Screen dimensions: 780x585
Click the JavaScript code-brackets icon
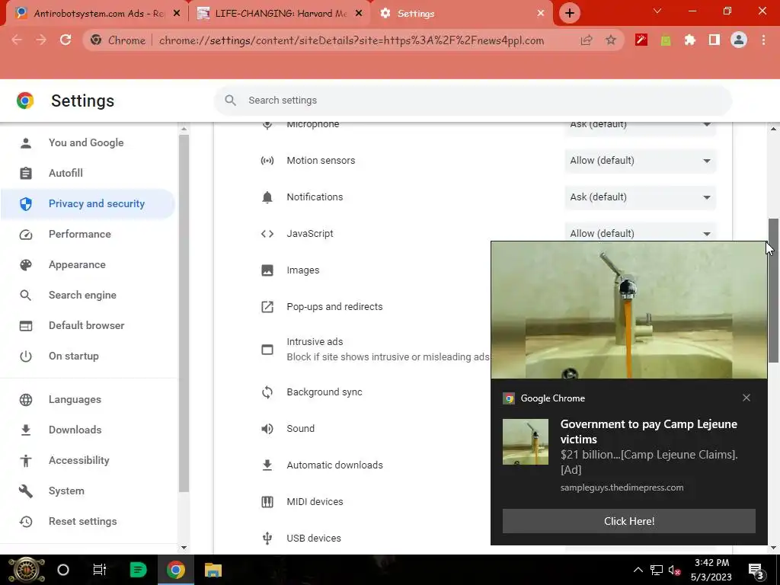coord(267,234)
